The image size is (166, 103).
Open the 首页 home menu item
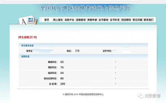pos(47,20)
